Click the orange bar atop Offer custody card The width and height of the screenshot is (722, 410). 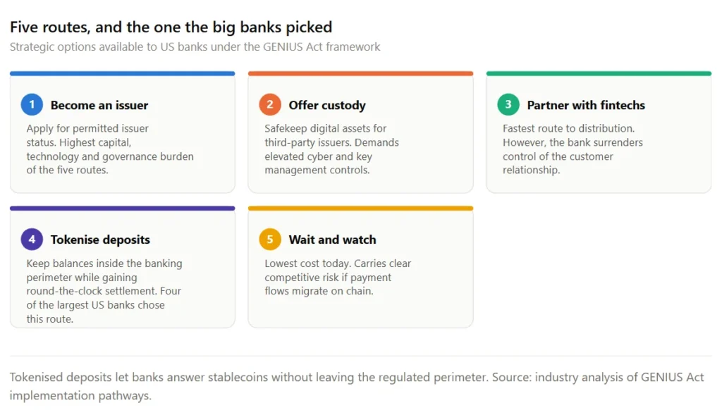360,74
